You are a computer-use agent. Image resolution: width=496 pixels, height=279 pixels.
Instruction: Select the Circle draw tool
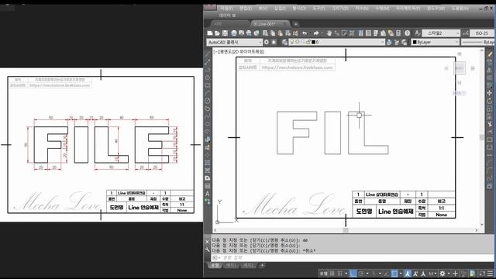coord(208,101)
